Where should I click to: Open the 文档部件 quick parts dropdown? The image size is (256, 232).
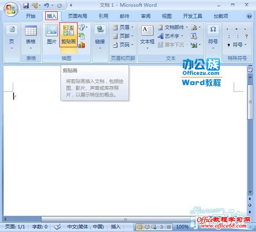[173, 27]
